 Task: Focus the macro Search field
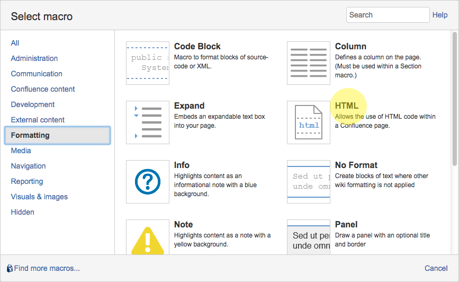[388, 15]
